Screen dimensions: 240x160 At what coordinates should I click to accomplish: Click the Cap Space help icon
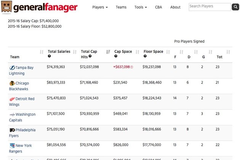[x=116, y=56]
